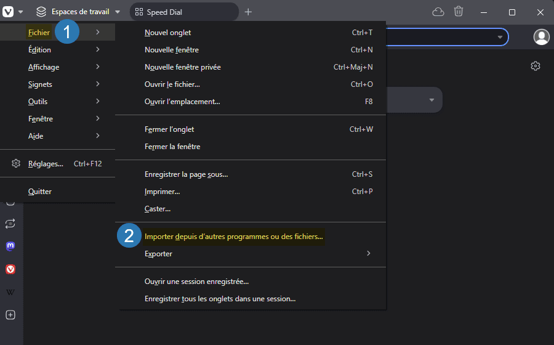The height and width of the screenshot is (345, 554).
Task: Open the Signets submenu
Action: coord(57,84)
